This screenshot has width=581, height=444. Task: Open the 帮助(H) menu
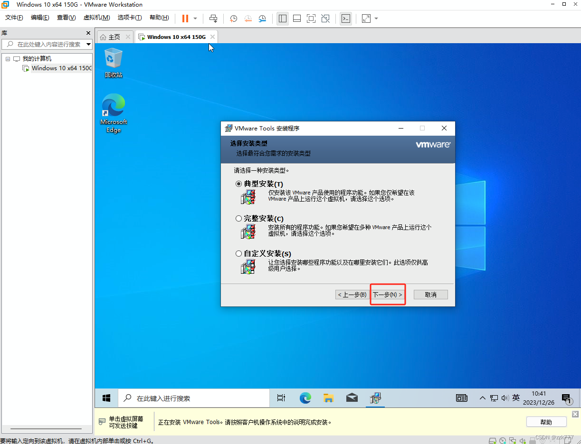point(159,18)
